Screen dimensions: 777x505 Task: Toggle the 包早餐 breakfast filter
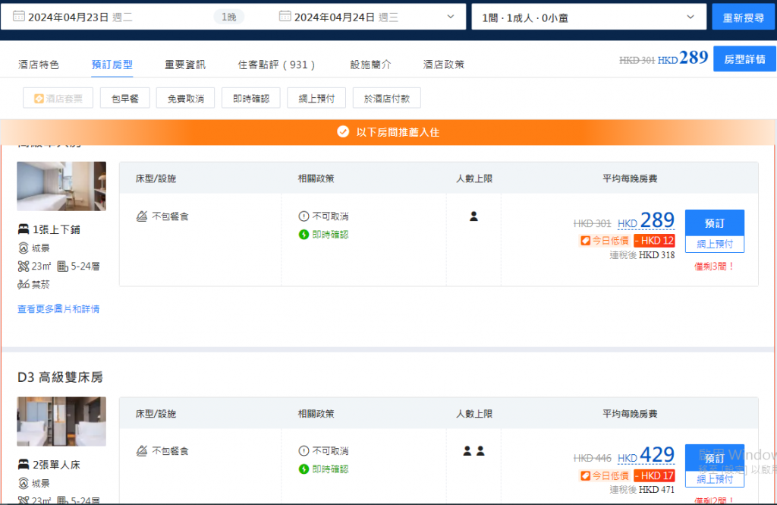click(x=125, y=98)
